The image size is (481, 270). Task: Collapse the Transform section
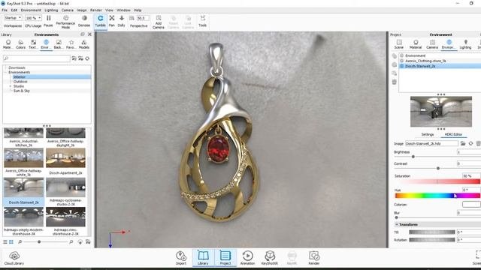pyautogui.click(x=396, y=224)
